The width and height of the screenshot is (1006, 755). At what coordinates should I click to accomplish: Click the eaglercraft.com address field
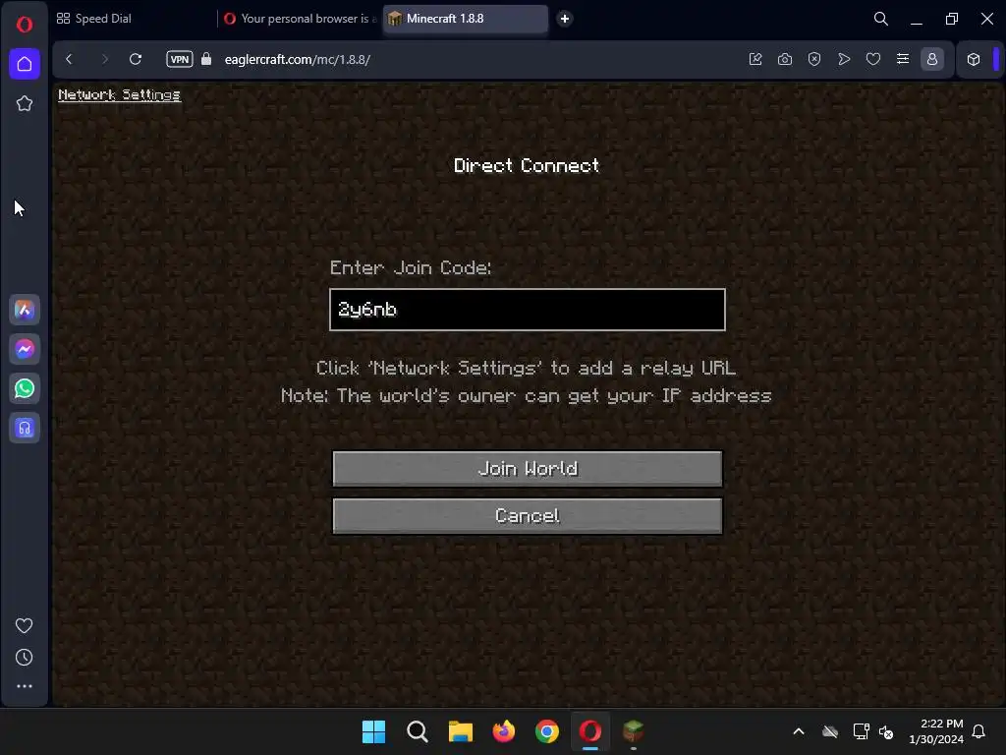(x=297, y=59)
